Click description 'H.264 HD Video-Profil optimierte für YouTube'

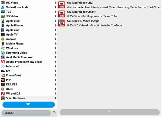click(94, 26)
